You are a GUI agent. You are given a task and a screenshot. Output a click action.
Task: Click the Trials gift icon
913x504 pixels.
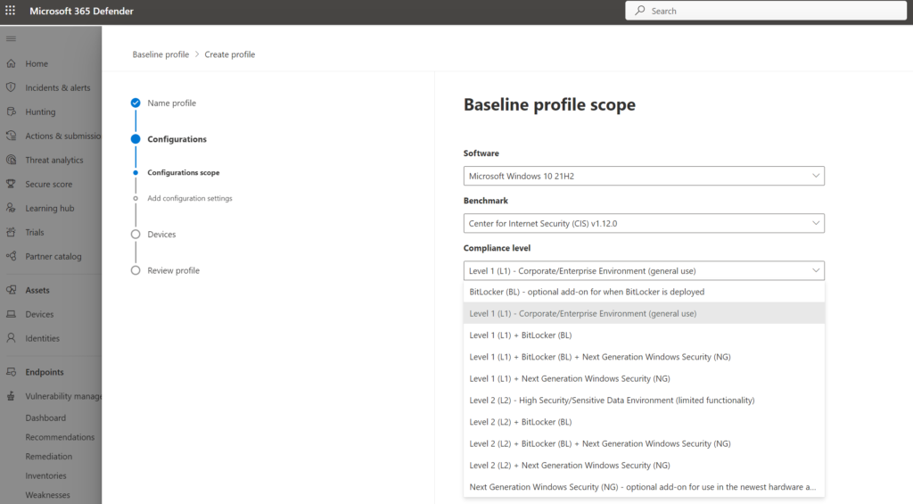point(11,232)
